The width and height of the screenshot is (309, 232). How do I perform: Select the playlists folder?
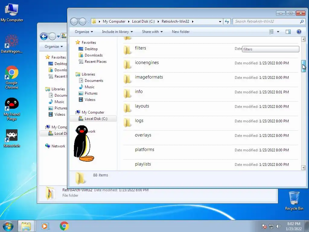[210, 165]
